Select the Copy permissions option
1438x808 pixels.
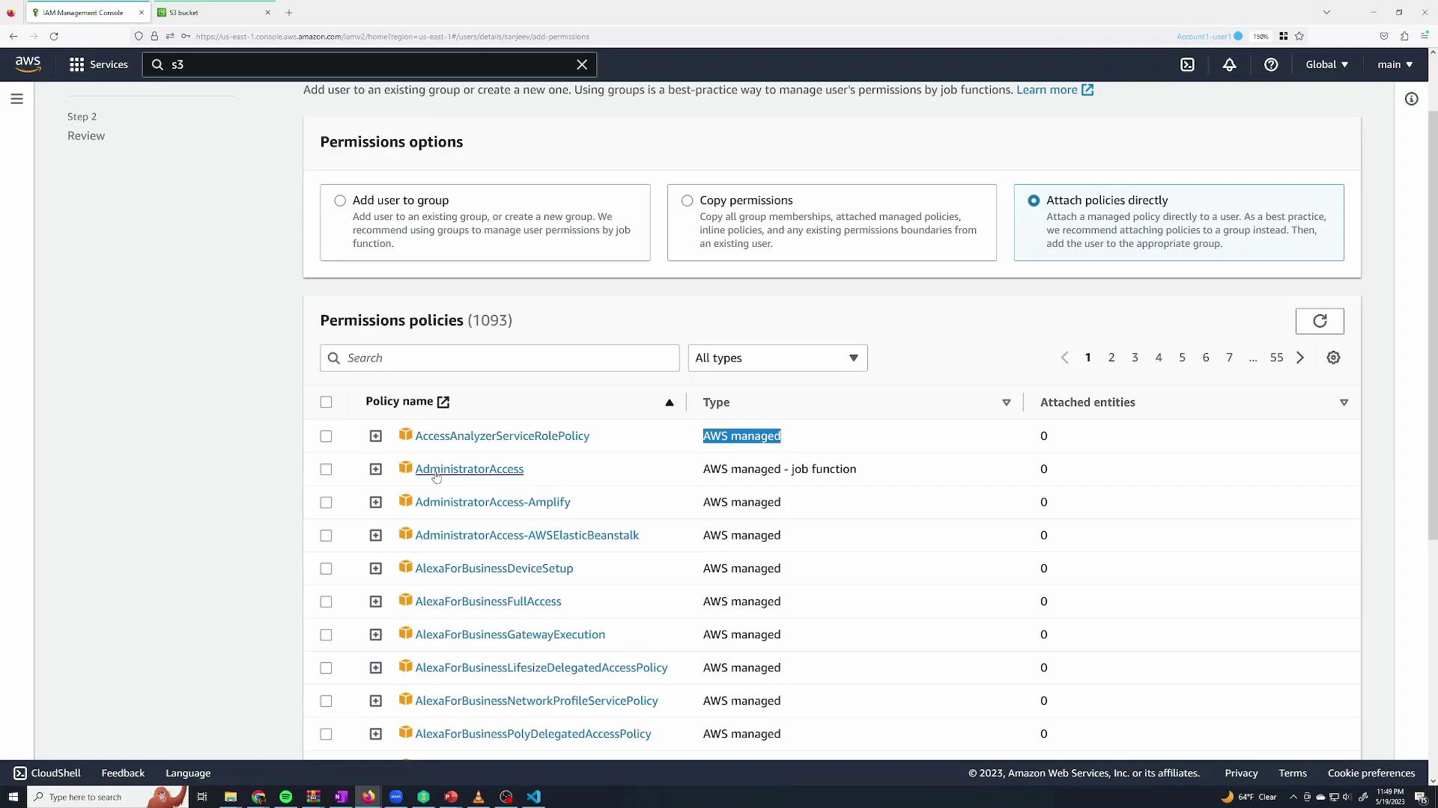tap(687, 201)
